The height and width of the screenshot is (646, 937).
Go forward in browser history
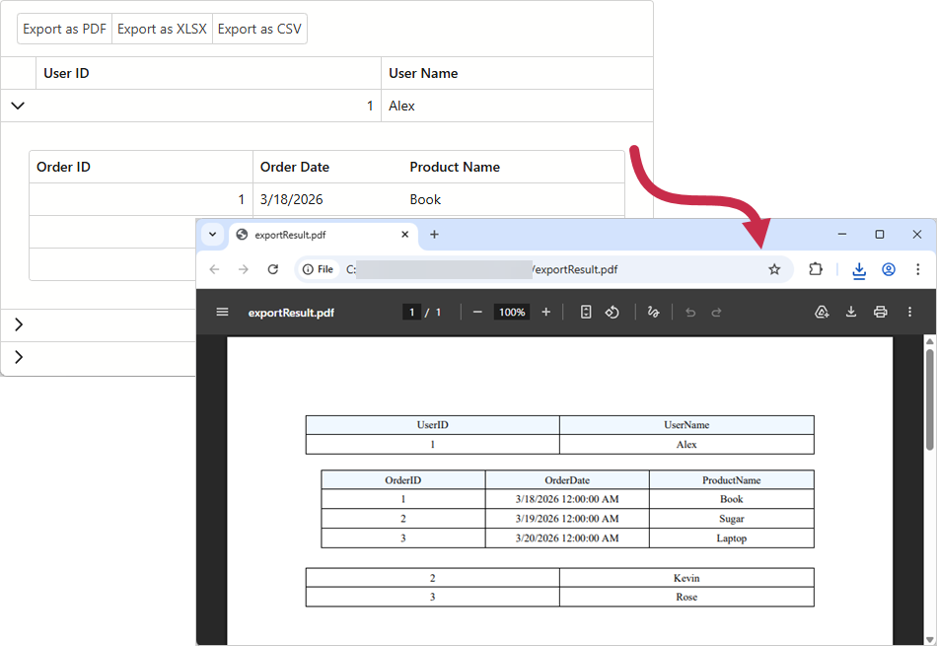tap(244, 269)
